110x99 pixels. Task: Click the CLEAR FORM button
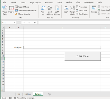coord(82,56)
